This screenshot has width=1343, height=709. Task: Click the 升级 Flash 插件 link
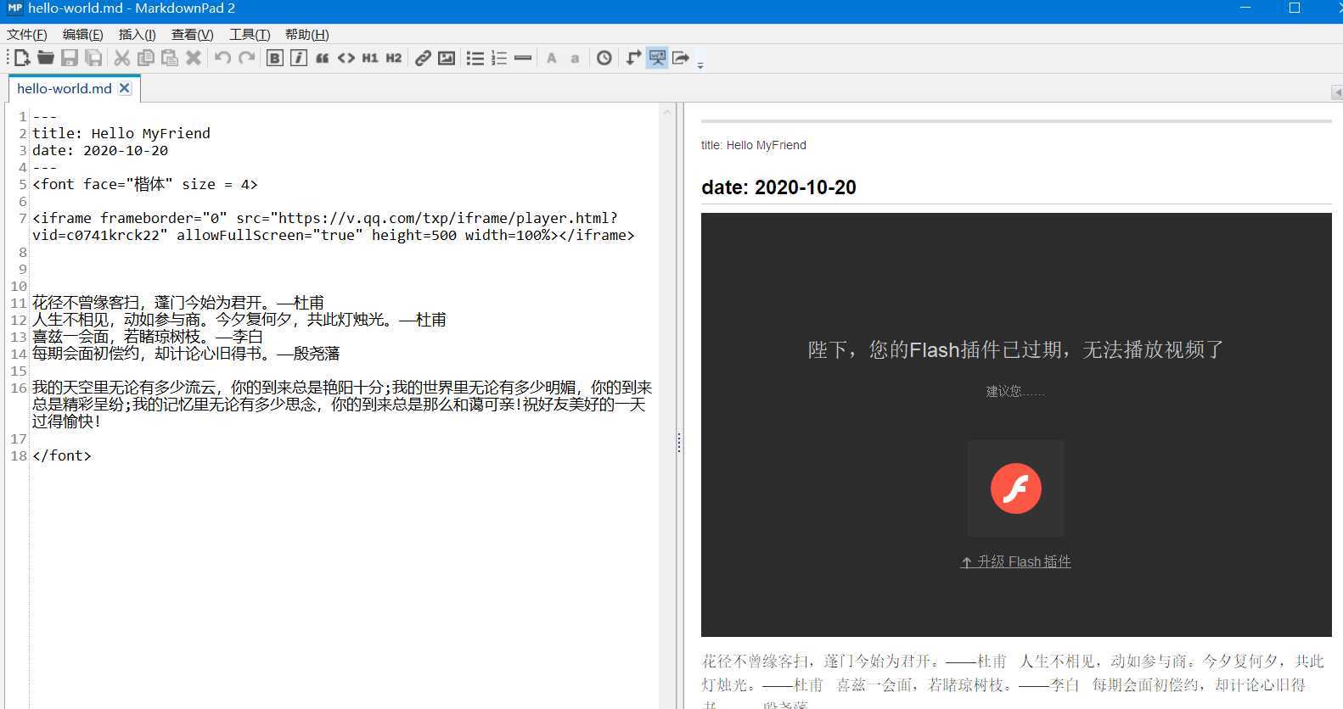pos(1016,561)
